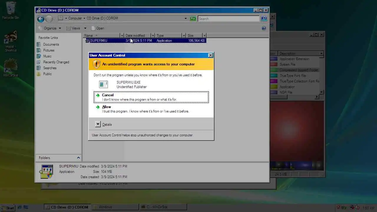This screenshot has height=212, width=377.
Task: Open Searches in Favorite Links
Action: (x=50, y=68)
